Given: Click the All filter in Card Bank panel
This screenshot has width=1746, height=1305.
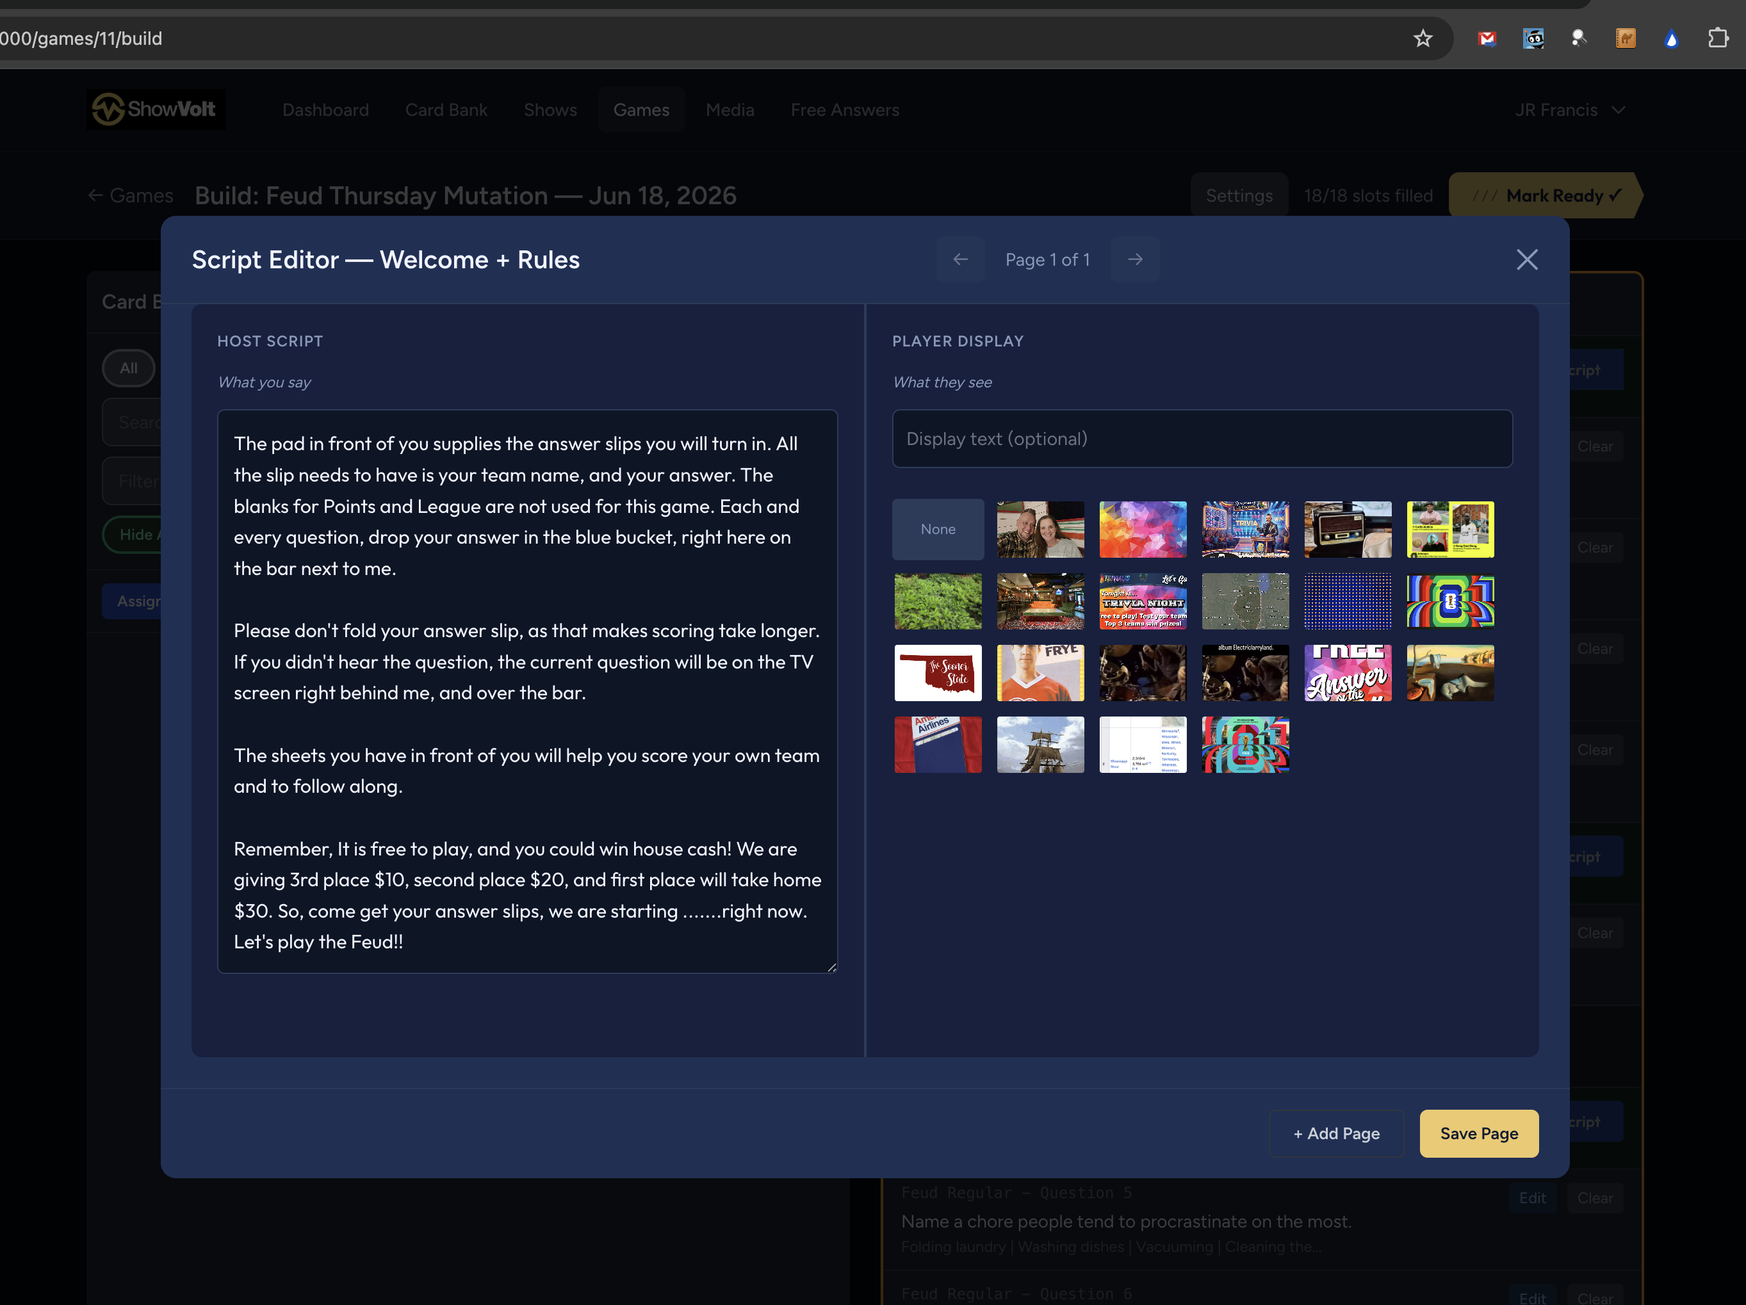Looking at the screenshot, I should coord(129,368).
